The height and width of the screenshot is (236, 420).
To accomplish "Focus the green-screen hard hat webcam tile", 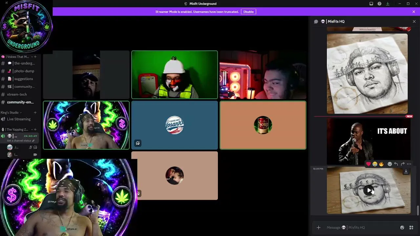I will (175, 75).
